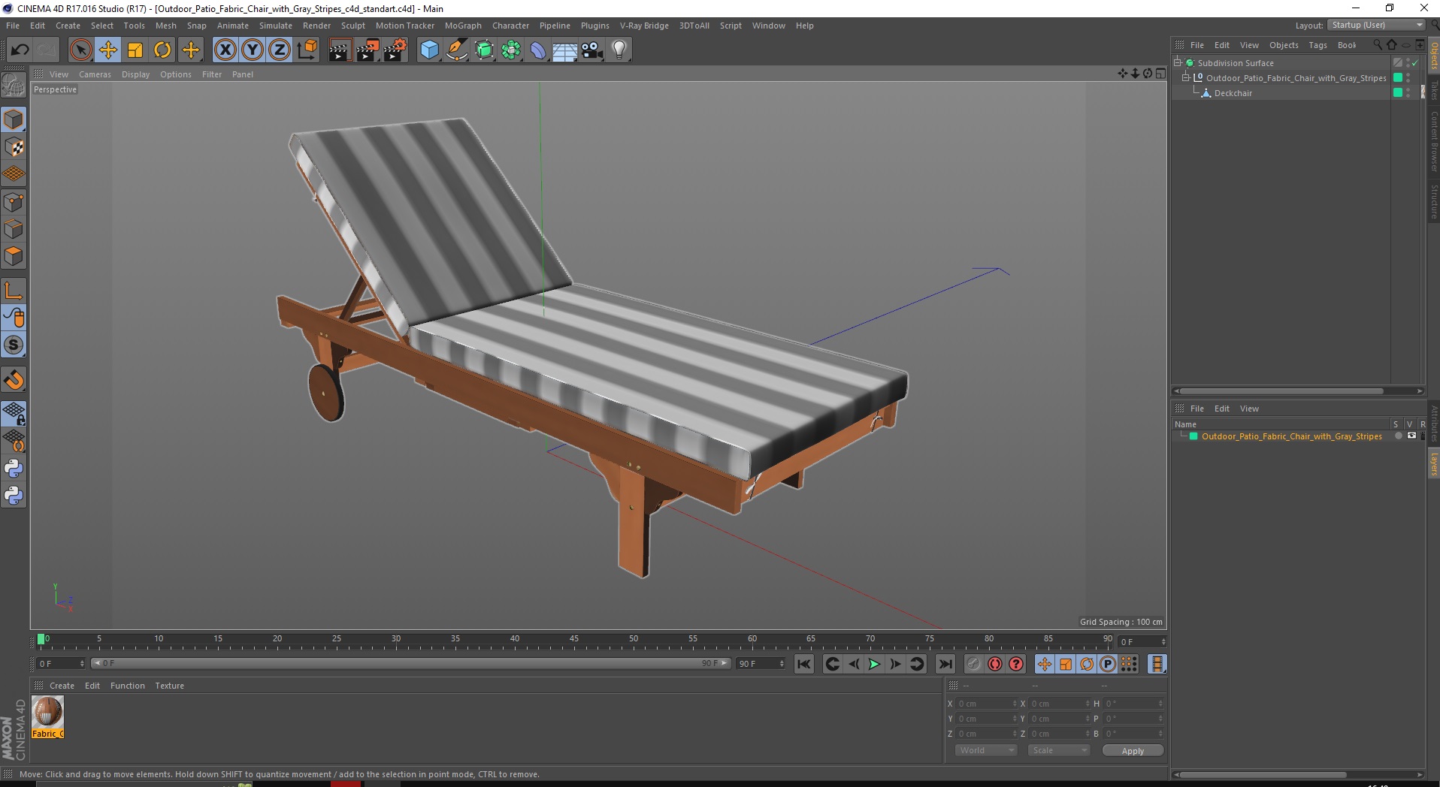Collapse the Subdivision Surface tree item
The image size is (1440, 787).
coord(1178,63)
